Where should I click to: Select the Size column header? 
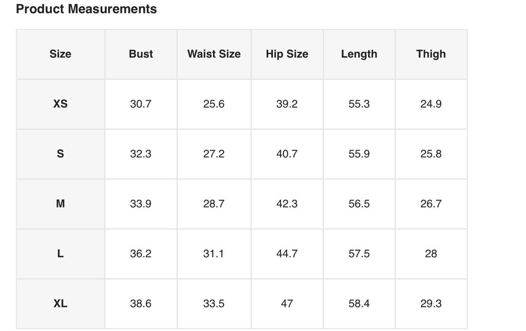[x=60, y=54]
